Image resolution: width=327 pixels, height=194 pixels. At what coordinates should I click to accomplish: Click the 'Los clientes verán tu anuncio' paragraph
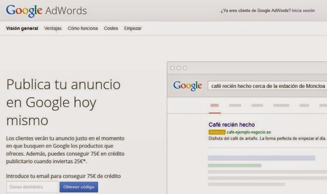click(65, 150)
